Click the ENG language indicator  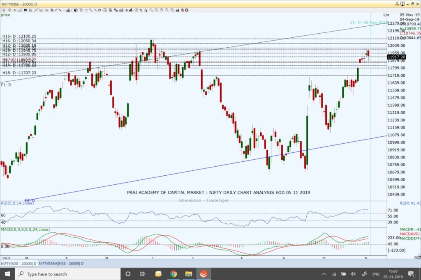point(376,274)
